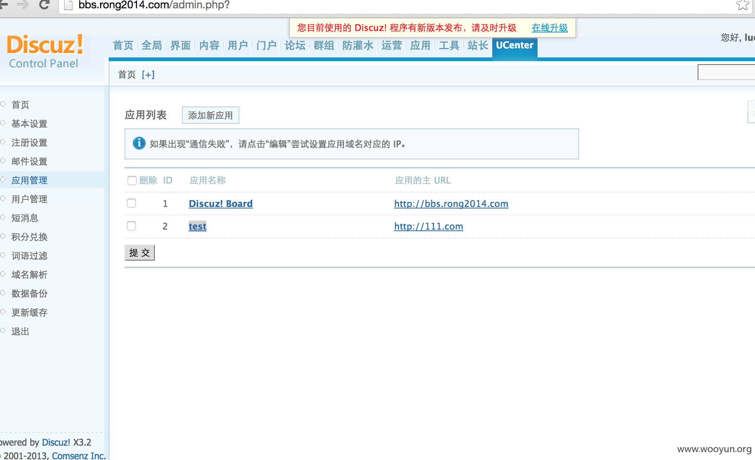Screen dimensions: 755x460
Task: Select 基本设置 in the left sidebar
Action: [29, 123]
